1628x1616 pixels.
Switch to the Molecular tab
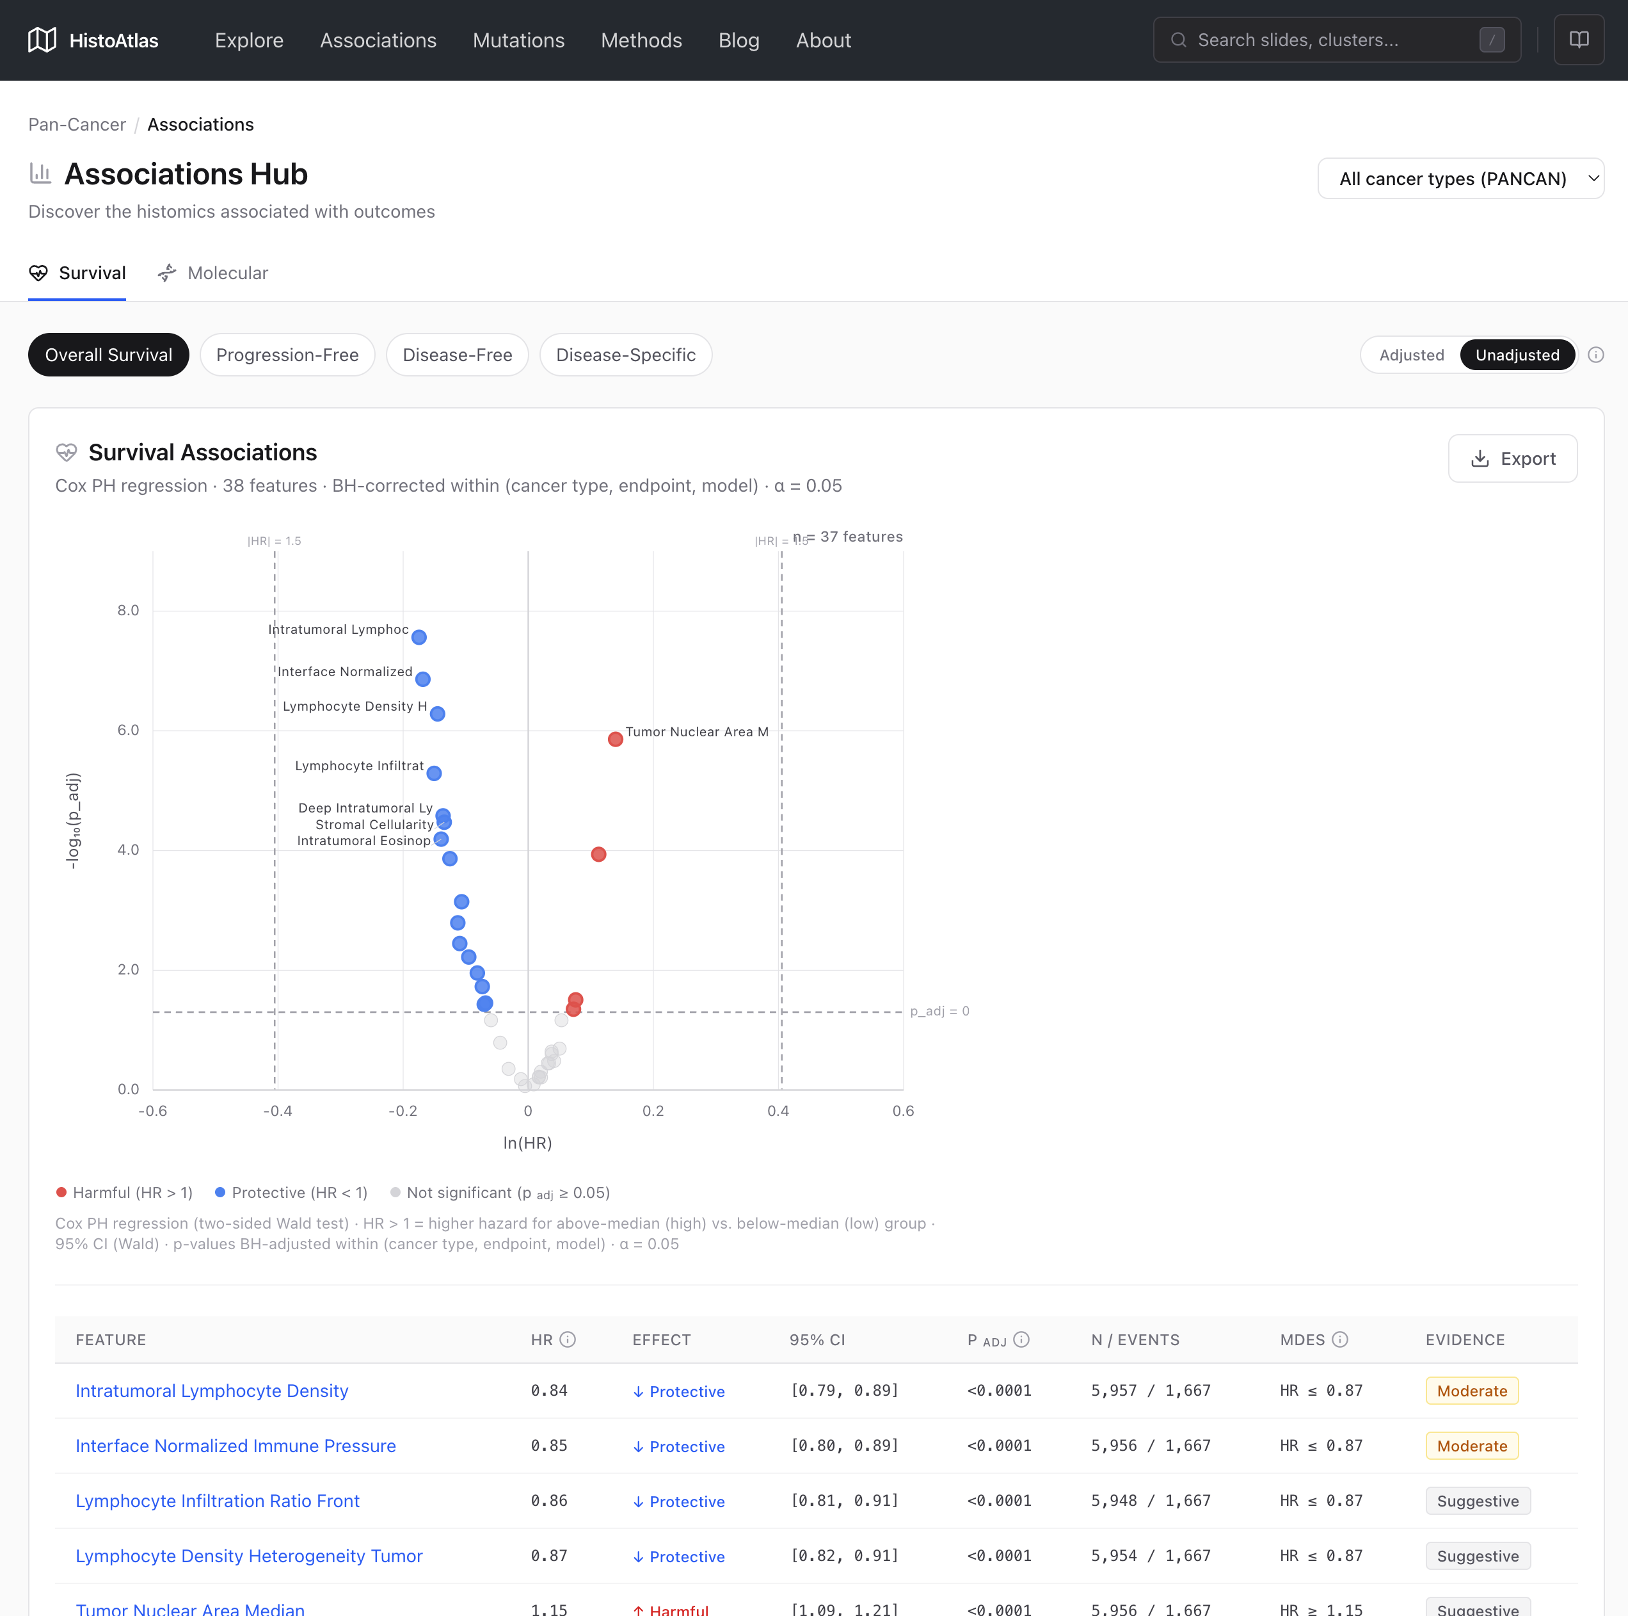(x=213, y=273)
